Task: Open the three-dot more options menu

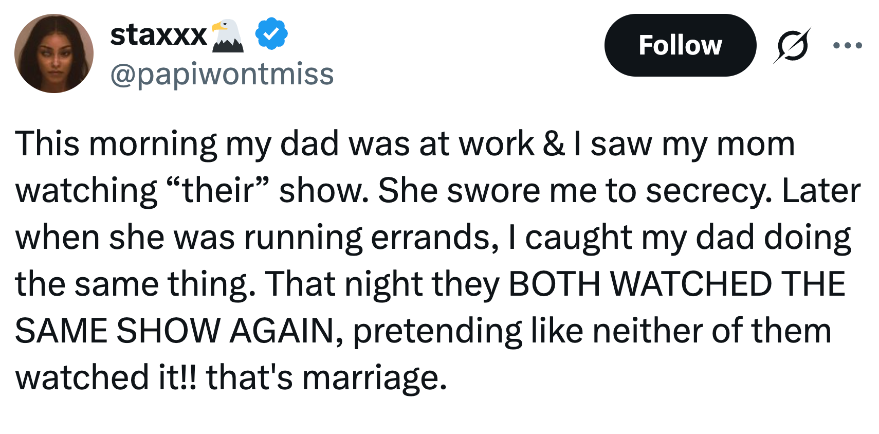Action: [x=847, y=45]
